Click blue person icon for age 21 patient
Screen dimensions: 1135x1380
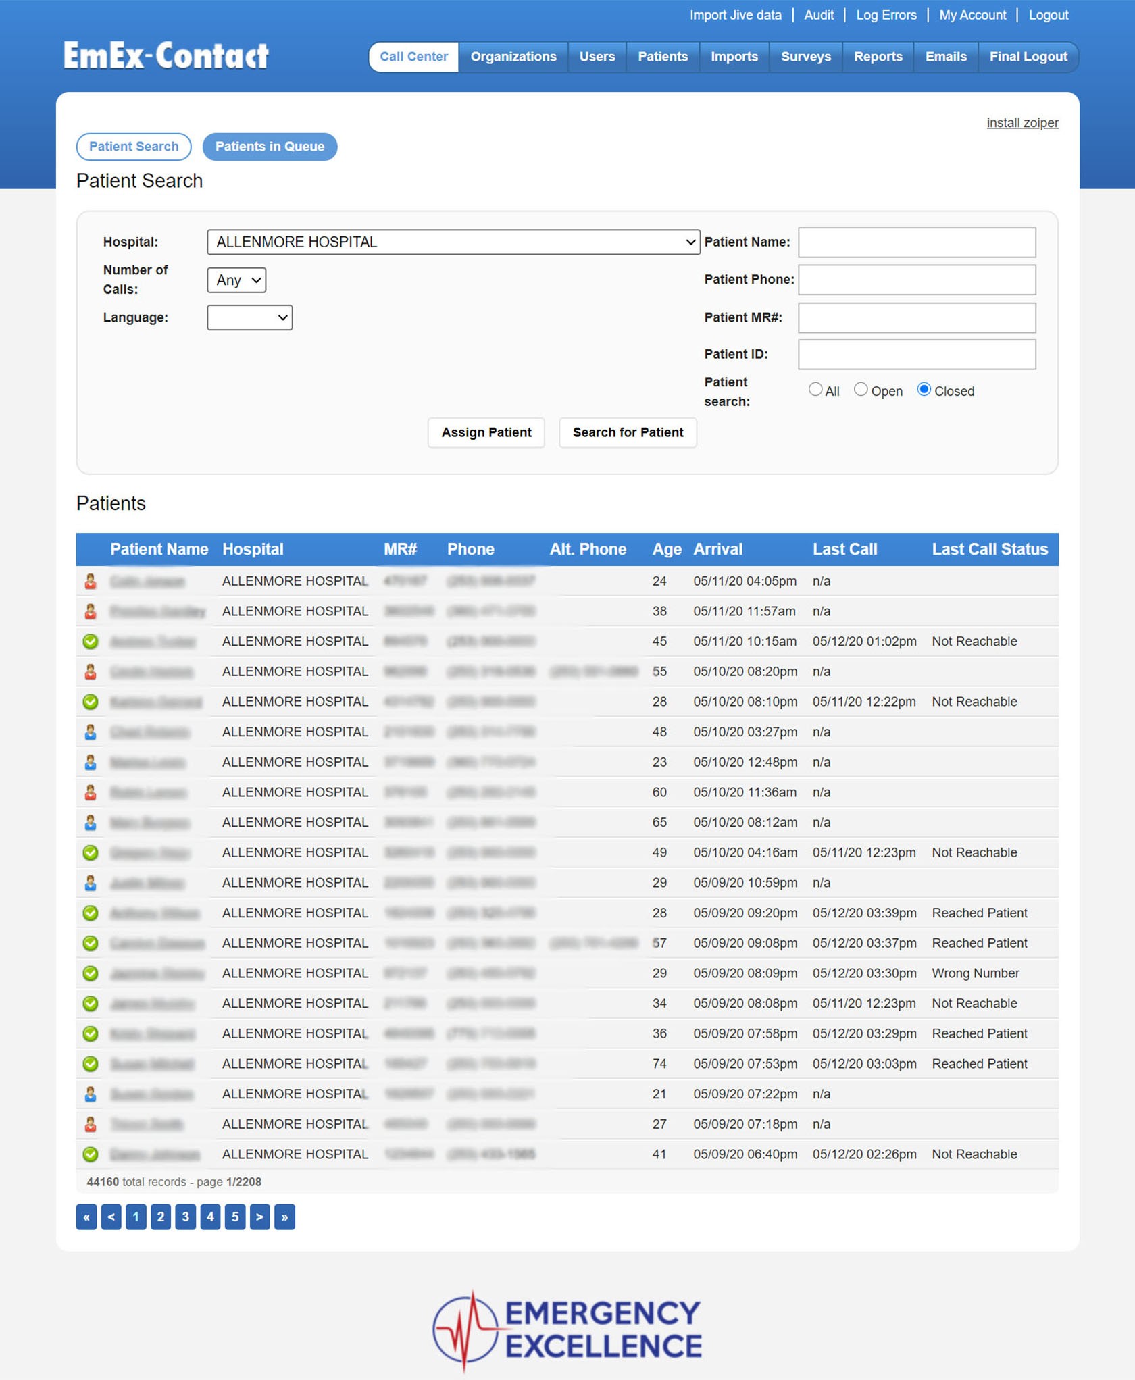91,1094
